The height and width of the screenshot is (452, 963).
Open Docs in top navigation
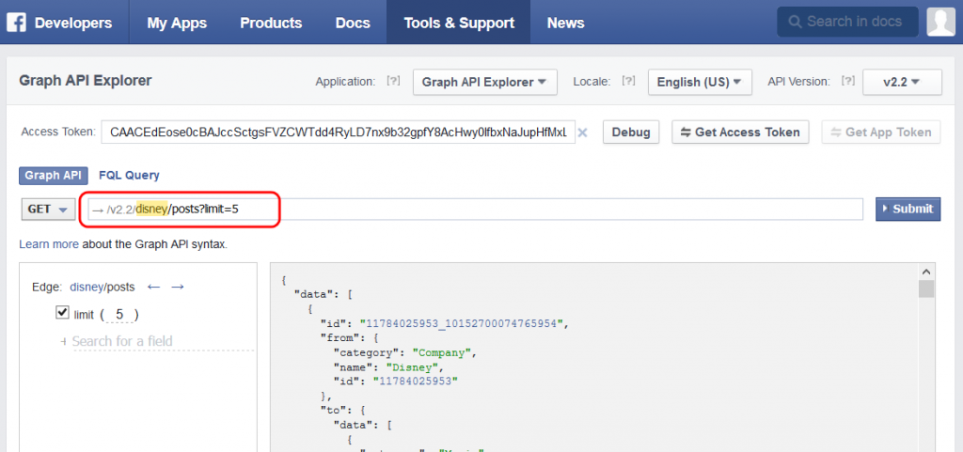(354, 23)
